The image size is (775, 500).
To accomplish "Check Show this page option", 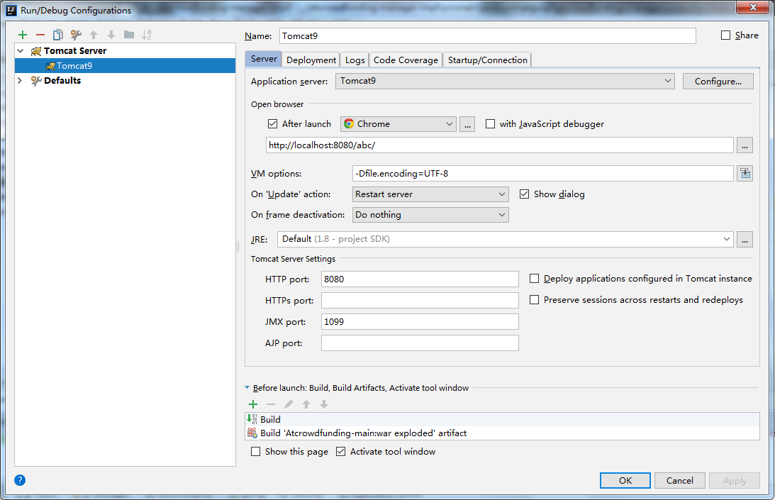I will pyautogui.click(x=255, y=452).
